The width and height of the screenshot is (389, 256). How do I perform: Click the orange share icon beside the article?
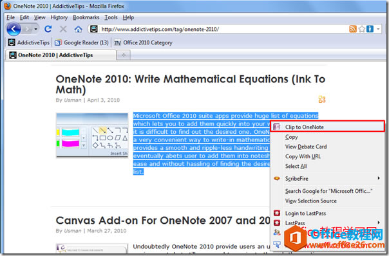tap(322, 99)
